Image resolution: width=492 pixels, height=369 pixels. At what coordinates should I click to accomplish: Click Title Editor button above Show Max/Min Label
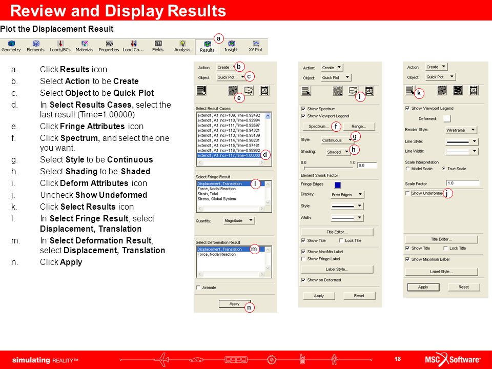[x=337, y=232]
